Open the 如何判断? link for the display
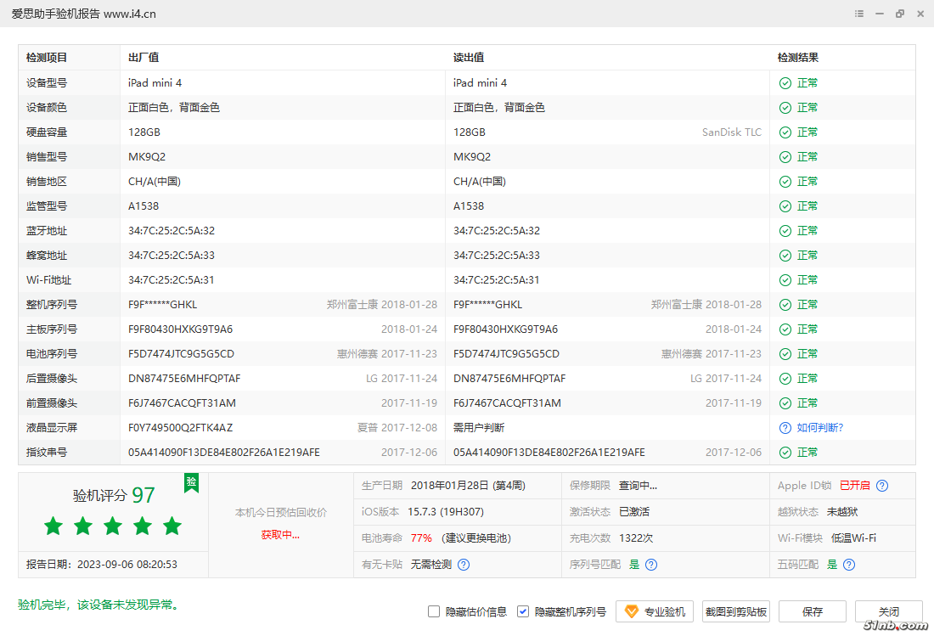934x636 pixels. [x=820, y=428]
